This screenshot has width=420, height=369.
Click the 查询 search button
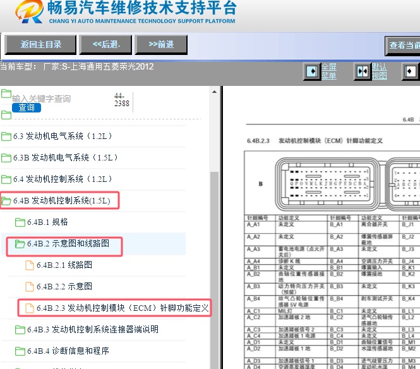click(27, 107)
